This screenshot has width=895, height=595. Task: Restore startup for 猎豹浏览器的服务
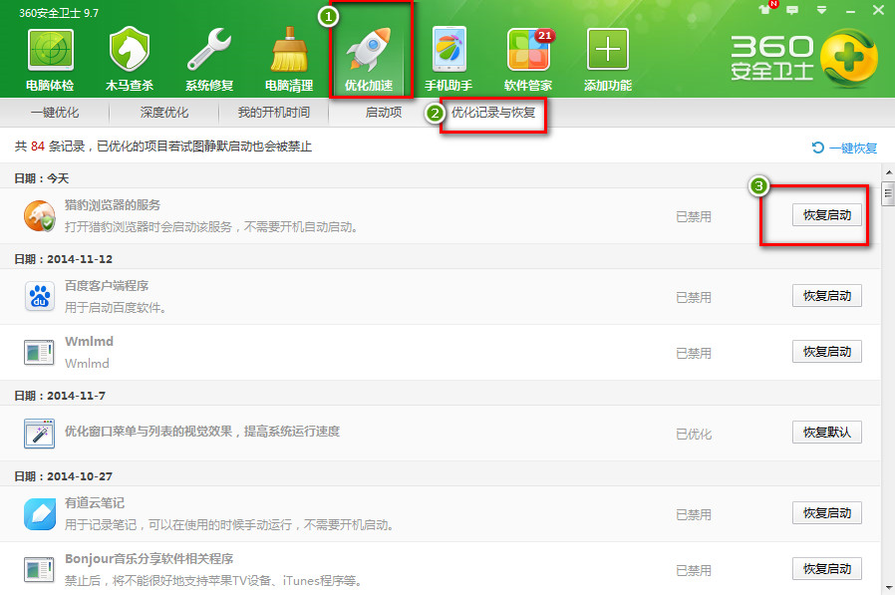827,214
